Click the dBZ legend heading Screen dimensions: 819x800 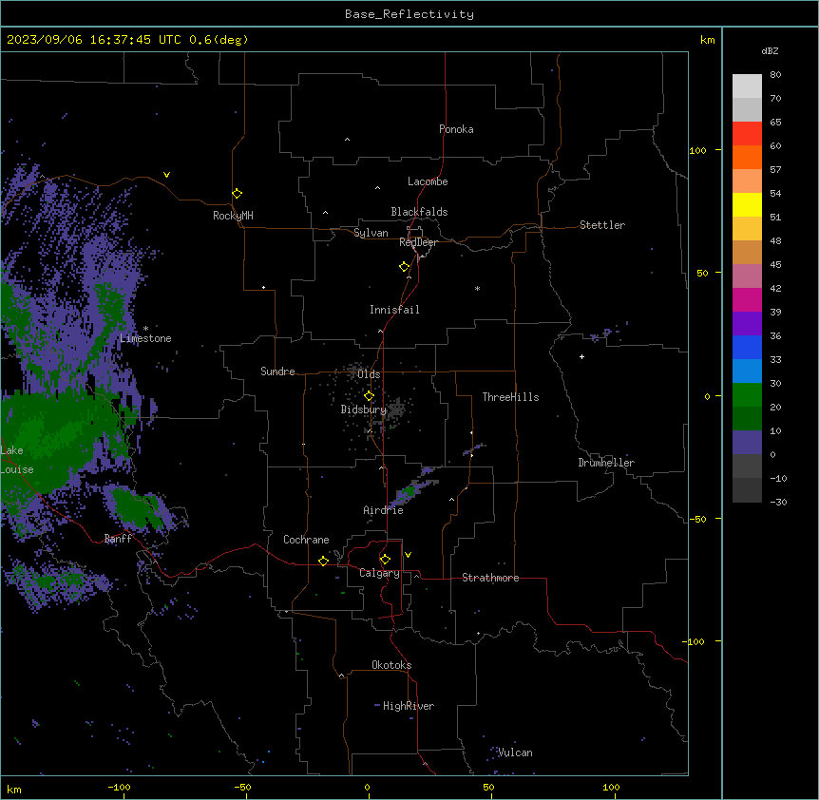point(770,50)
